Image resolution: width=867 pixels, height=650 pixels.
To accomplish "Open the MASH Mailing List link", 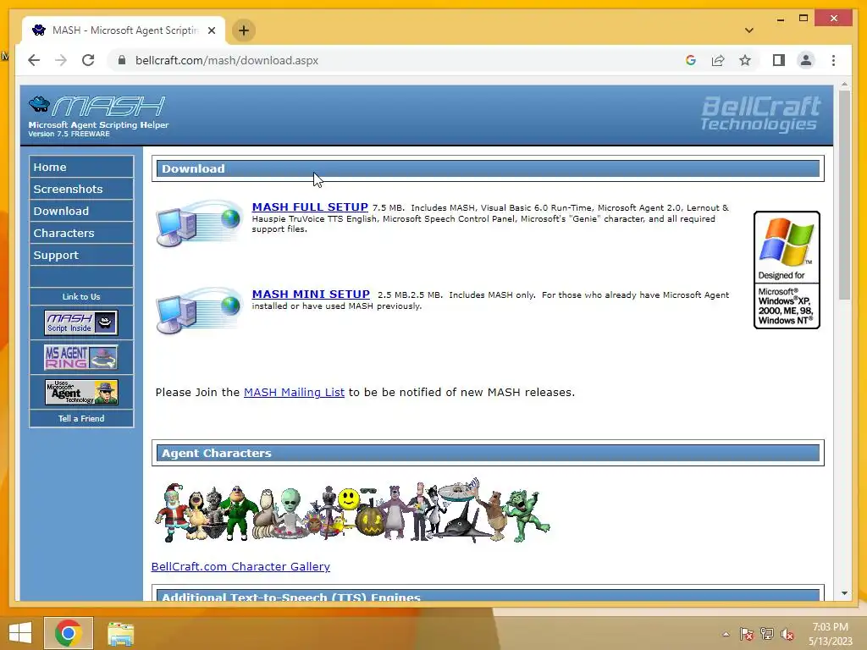I will coord(294,393).
